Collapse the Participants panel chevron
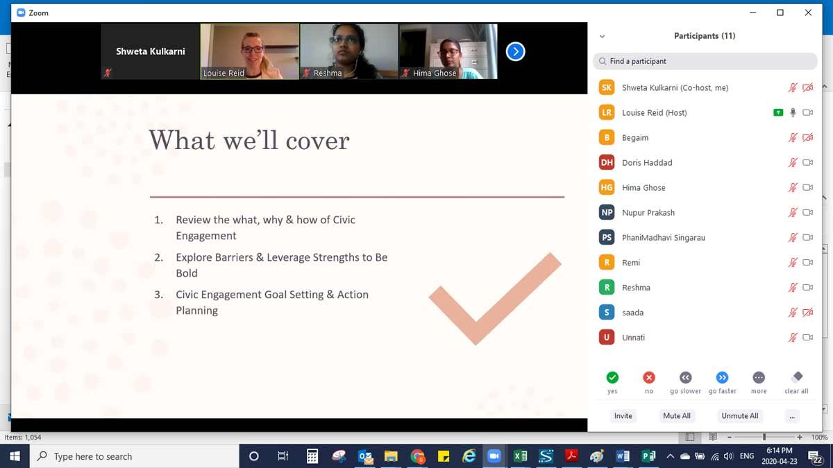This screenshot has width=833, height=468. [x=602, y=37]
